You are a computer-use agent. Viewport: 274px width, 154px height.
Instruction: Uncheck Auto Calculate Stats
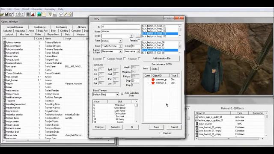[x=122, y=94]
